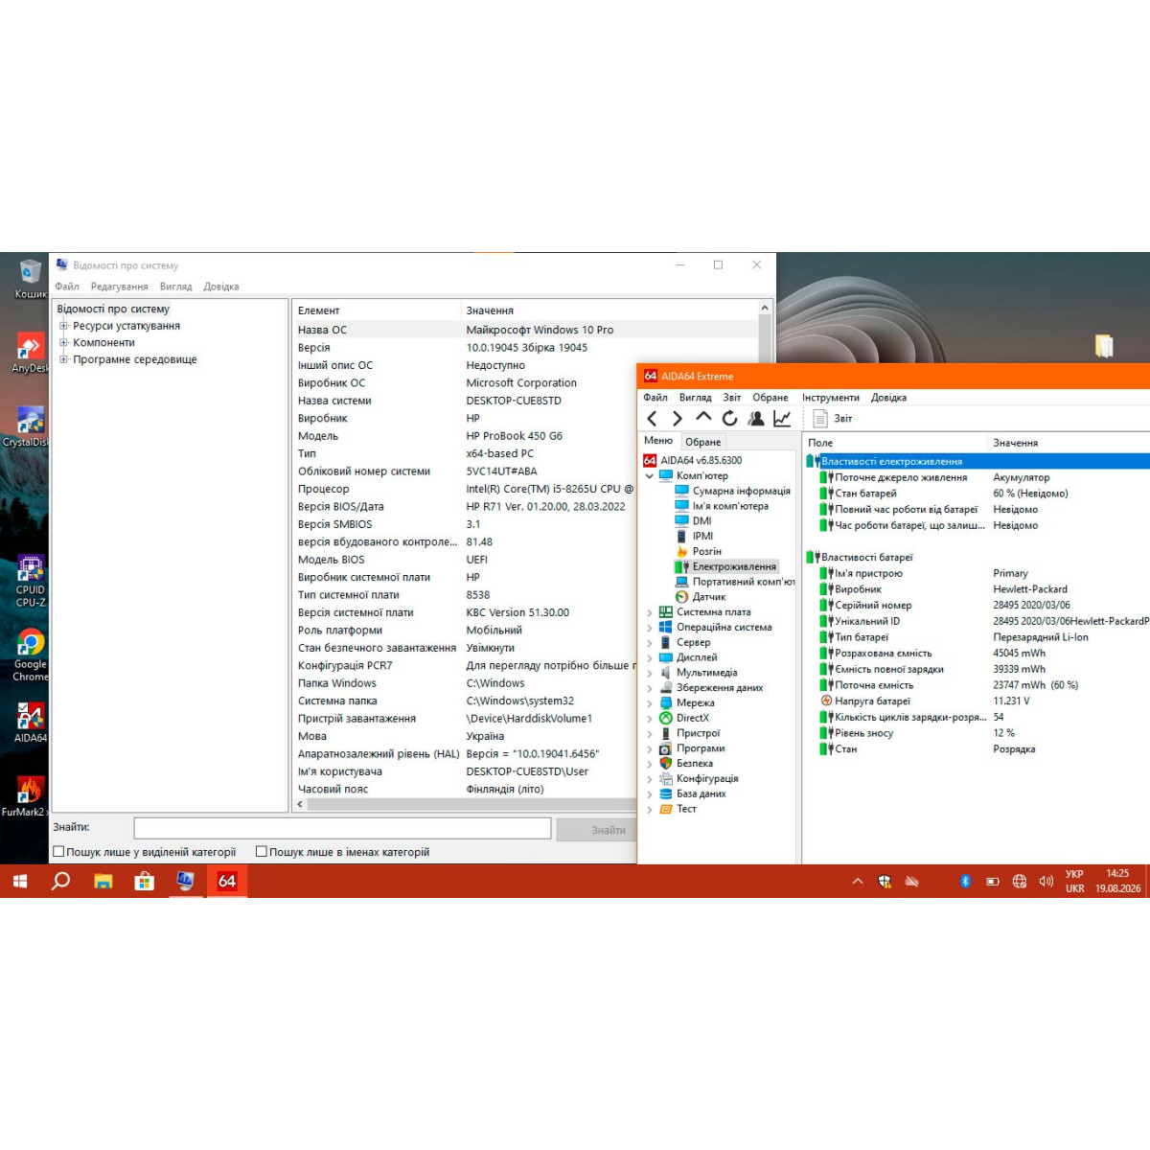Image resolution: width=1150 pixels, height=1150 pixels.
Task: Click the AIDA64 forward navigation arrow
Action: tap(678, 419)
